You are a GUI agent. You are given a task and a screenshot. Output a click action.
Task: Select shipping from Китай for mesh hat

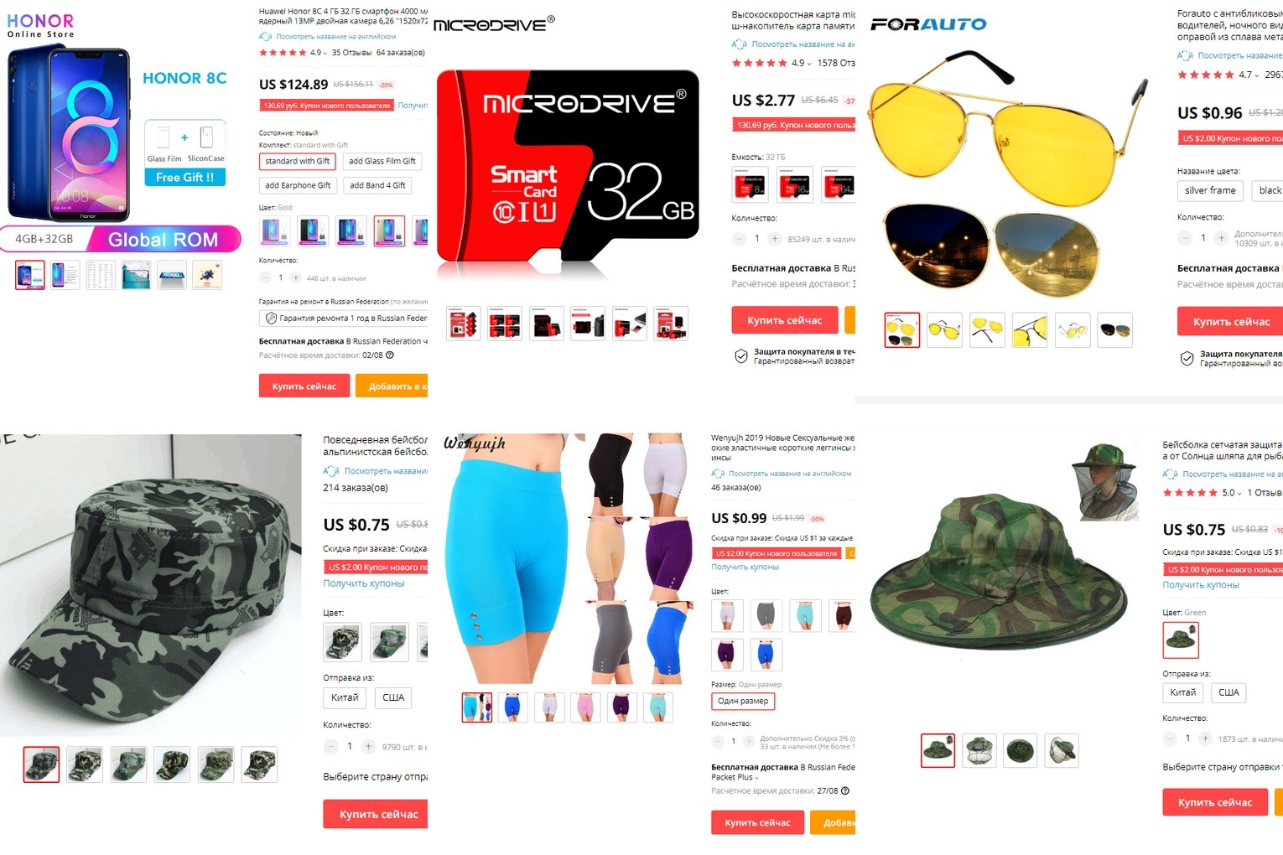pos(1183,692)
